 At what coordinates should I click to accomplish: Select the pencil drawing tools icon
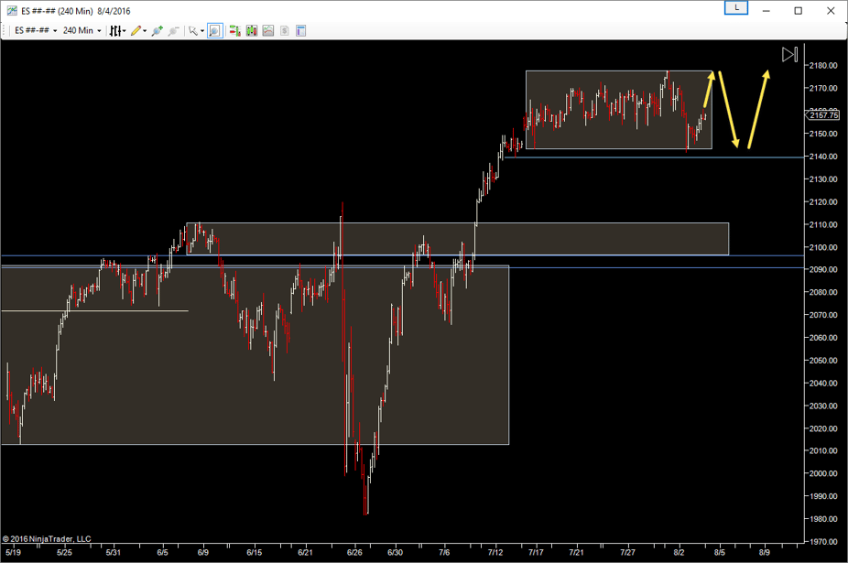[x=136, y=30]
